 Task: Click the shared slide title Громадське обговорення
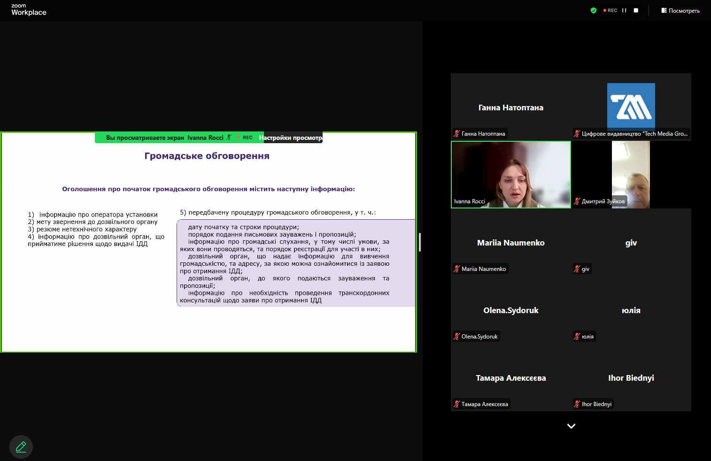(x=207, y=156)
